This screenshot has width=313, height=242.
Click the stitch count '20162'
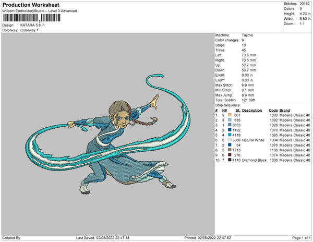pos(305,4)
